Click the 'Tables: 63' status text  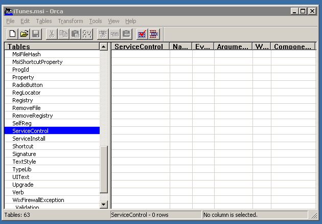click(x=17, y=215)
